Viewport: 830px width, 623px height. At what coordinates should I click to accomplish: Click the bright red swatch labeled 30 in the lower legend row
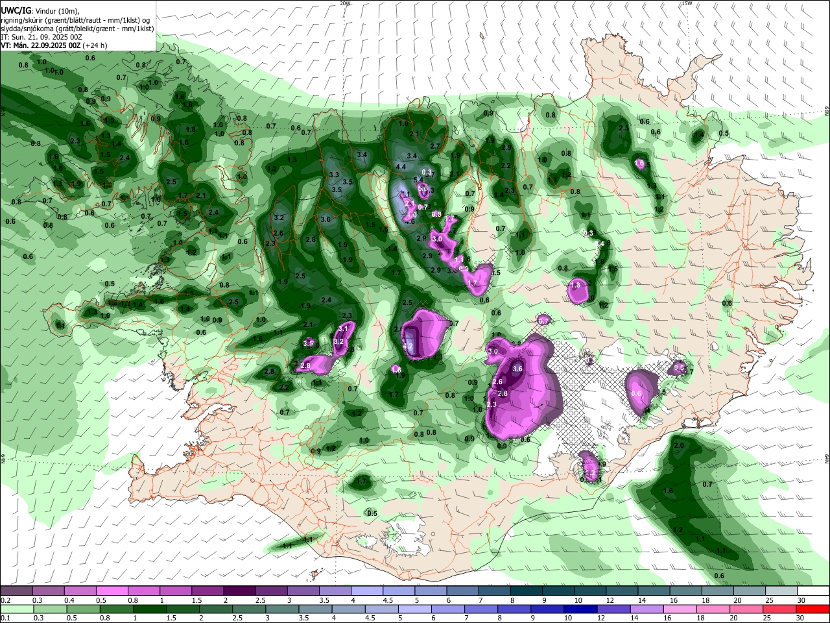pos(813,609)
